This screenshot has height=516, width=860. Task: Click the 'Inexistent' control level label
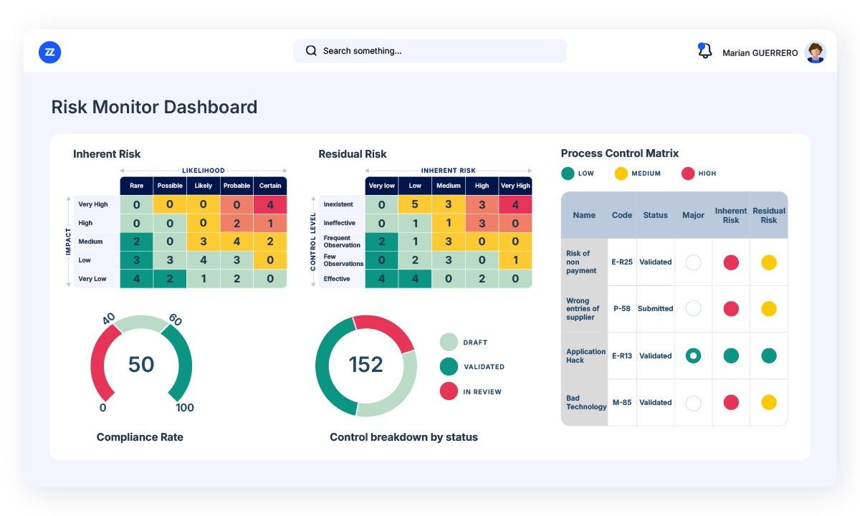pyautogui.click(x=338, y=204)
